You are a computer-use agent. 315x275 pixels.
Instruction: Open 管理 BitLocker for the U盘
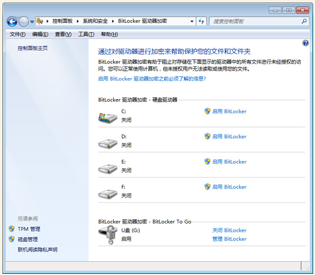click(x=229, y=239)
